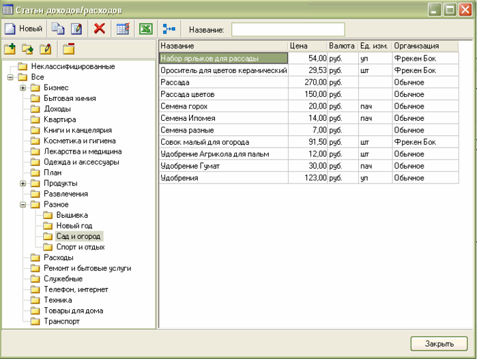Maximize the Статьи доходов/расходов window
The width and height of the screenshot is (477, 359).
pos(450,10)
